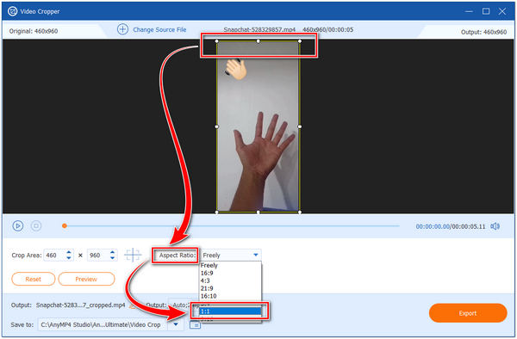
Task: Close the Video Cropper window
Action: pyautogui.click(x=502, y=11)
